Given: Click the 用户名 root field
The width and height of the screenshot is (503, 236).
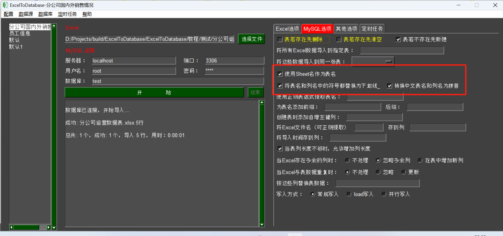Looking at the screenshot, I should coord(134,71).
